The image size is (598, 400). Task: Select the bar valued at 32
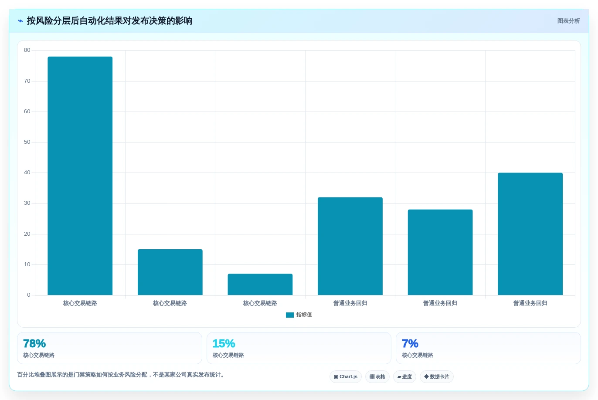pos(350,246)
